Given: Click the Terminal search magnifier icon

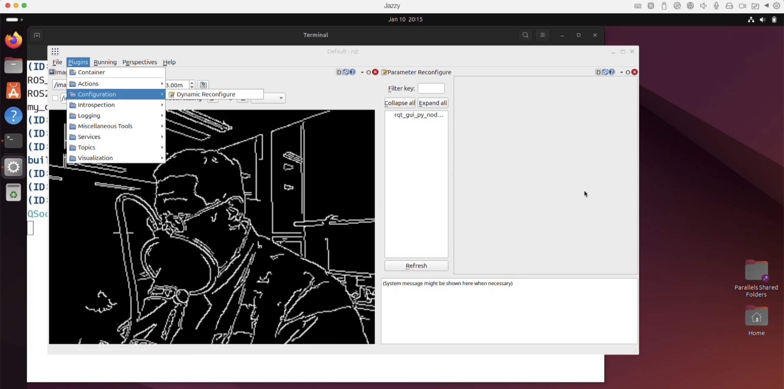Looking at the screenshot, I should click(x=525, y=35).
